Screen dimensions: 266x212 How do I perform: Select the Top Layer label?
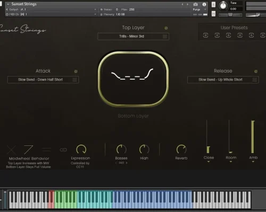tap(133, 28)
